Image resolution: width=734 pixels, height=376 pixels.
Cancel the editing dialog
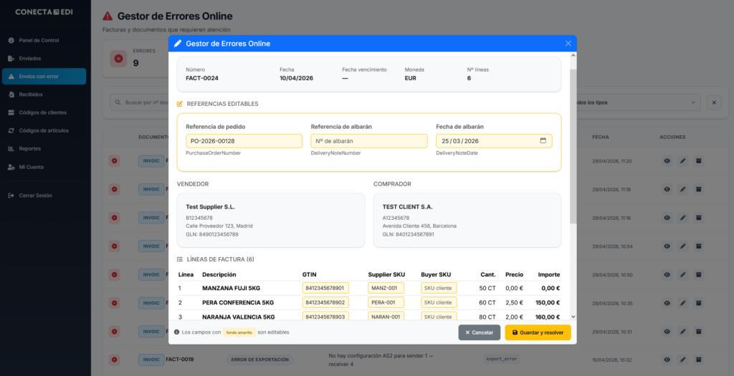click(480, 332)
